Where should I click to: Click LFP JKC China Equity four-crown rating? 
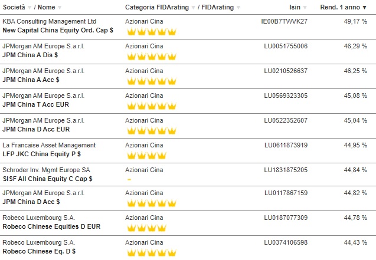pyautogui.click(x=146, y=156)
